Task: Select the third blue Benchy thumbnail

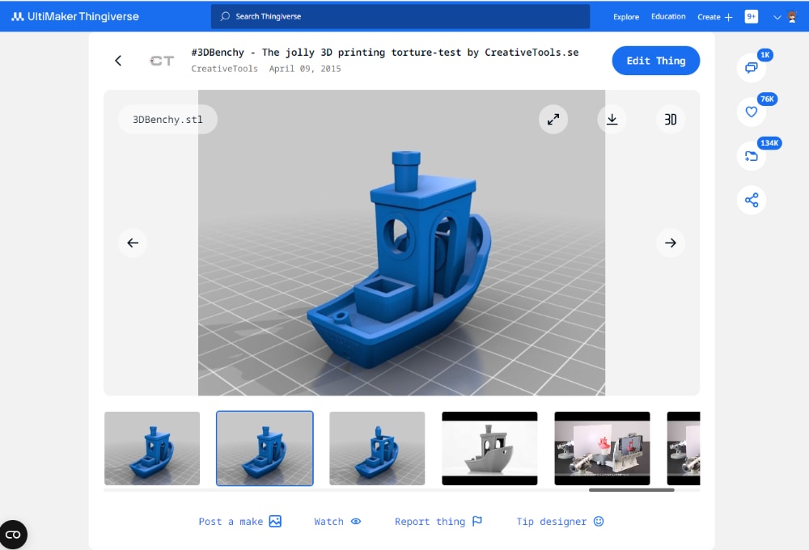Action: (377, 448)
